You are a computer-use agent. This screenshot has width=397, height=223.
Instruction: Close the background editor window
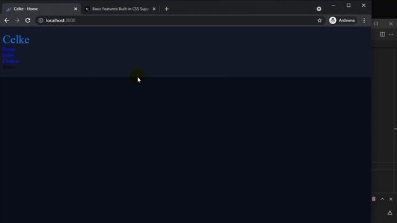click(391, 24)
